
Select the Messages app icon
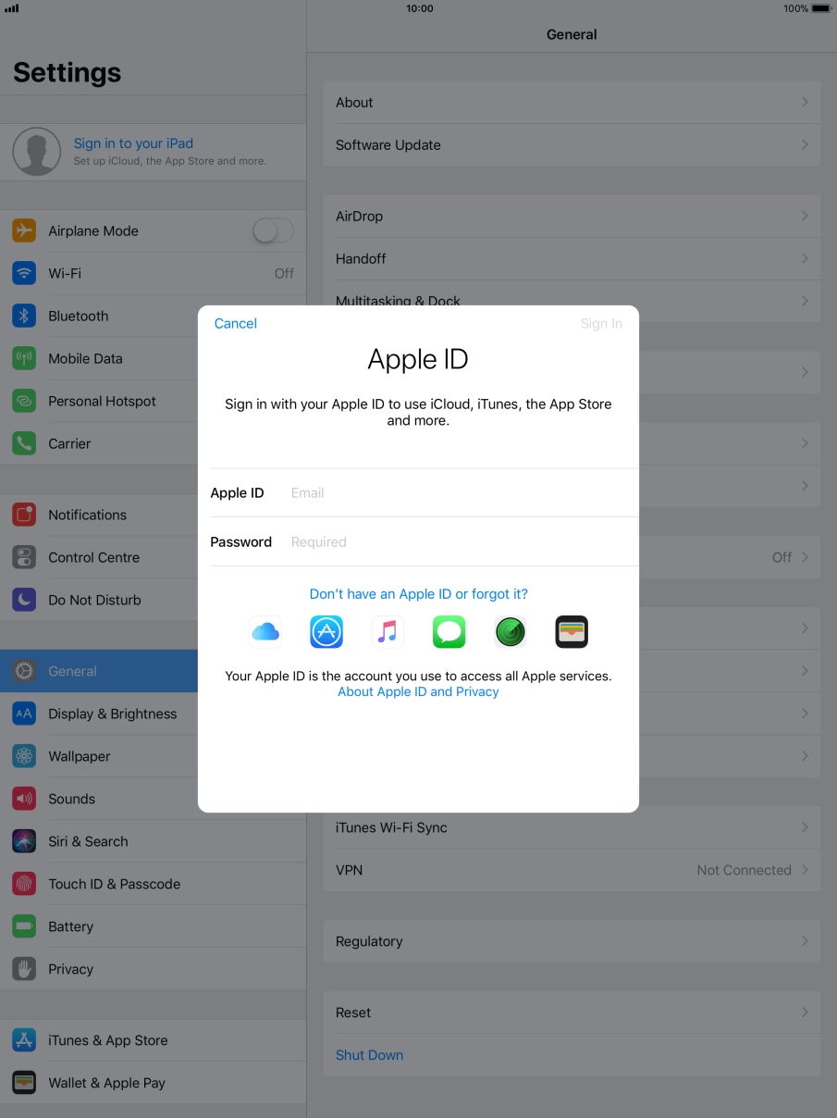click(x=449, y=631)
